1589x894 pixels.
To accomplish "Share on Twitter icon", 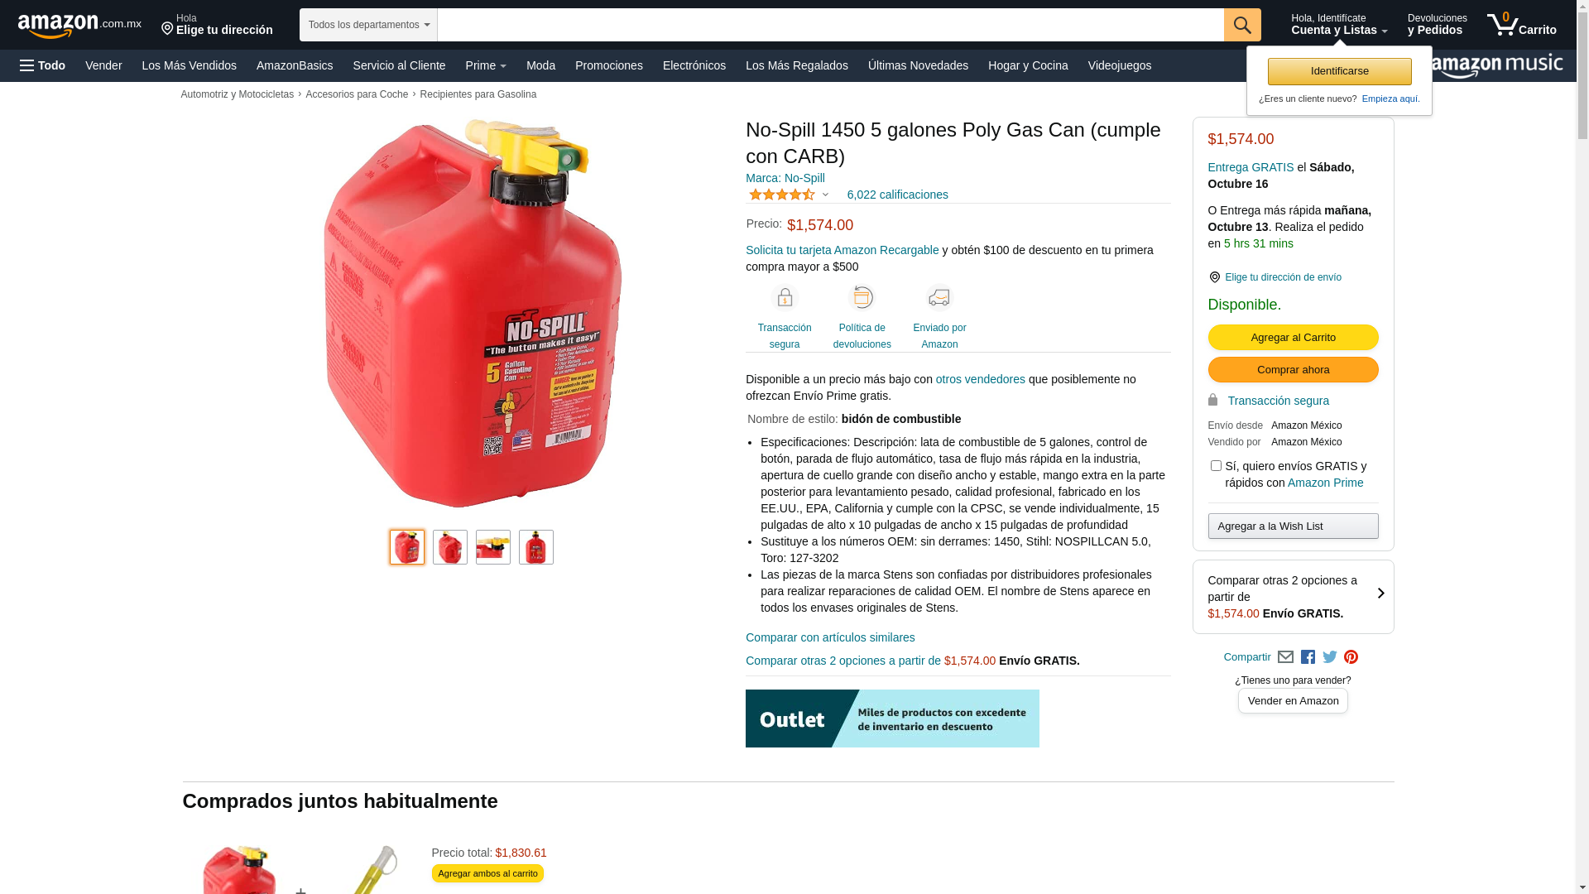I will (1330, 657).
